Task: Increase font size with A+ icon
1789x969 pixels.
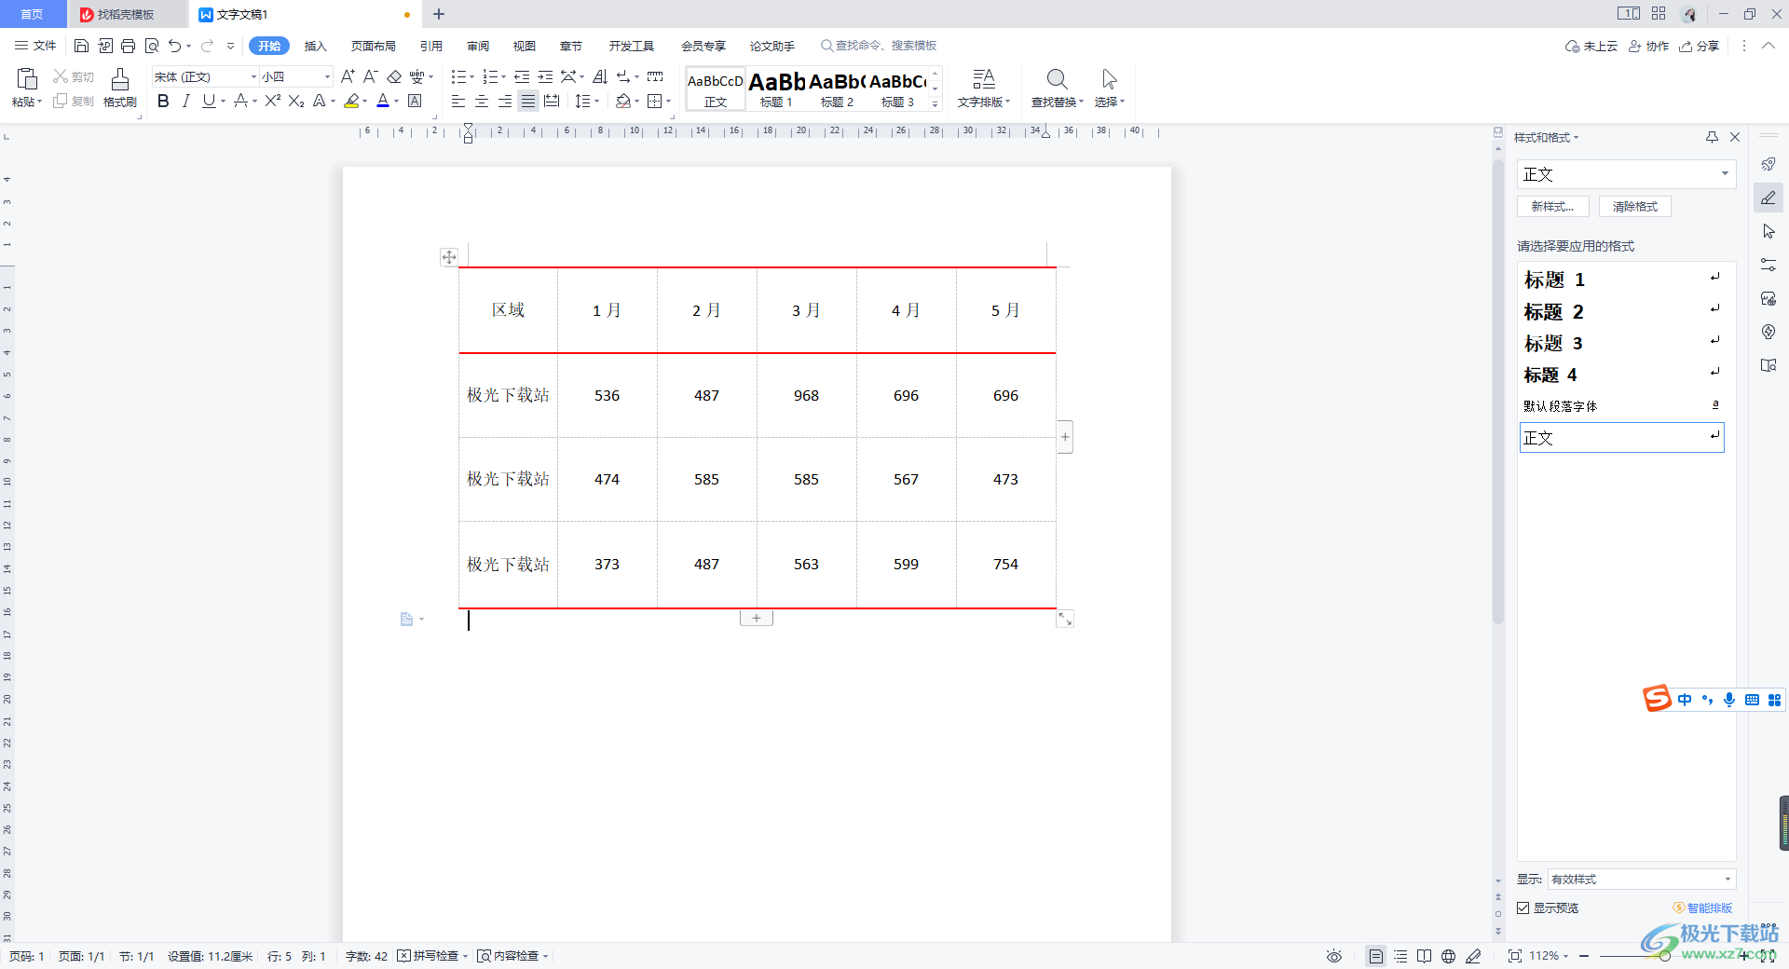Action: click(x=348, y=76)
